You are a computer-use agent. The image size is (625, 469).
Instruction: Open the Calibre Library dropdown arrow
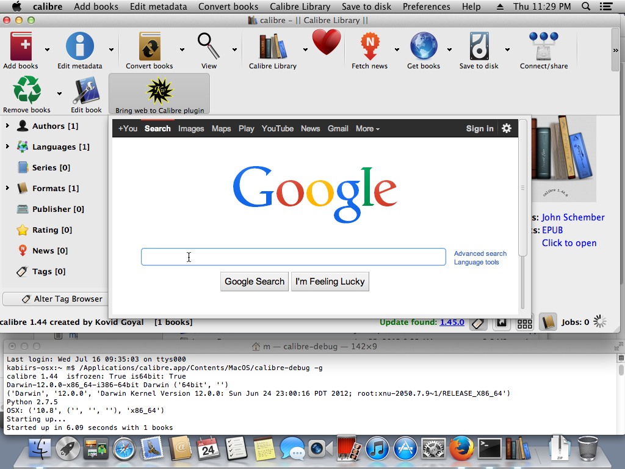click(x=305, y=50)
